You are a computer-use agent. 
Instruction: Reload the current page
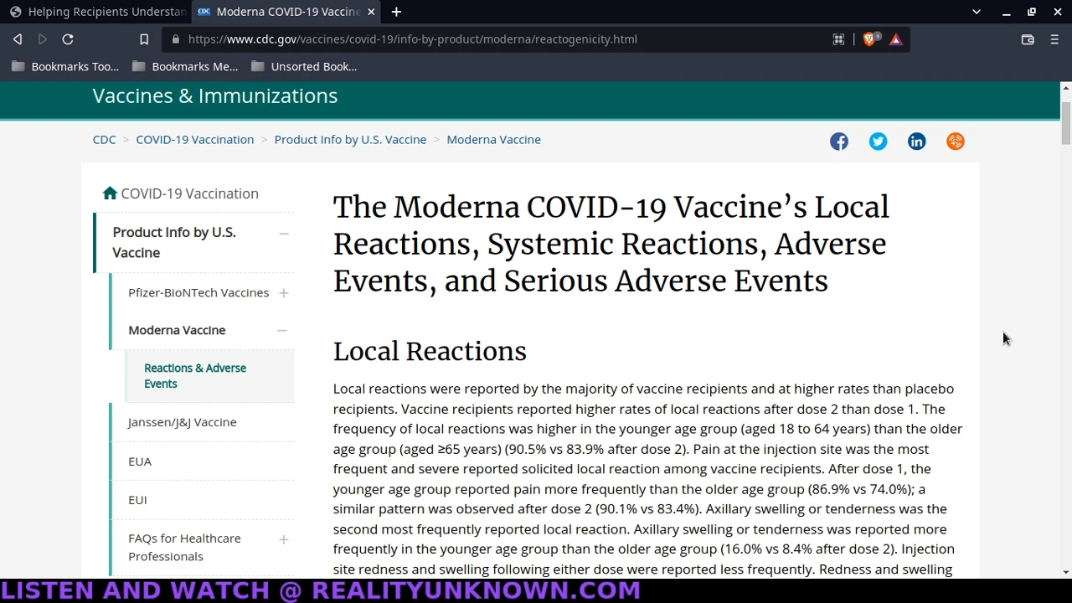pyautogui.click(x=68, y=39)
